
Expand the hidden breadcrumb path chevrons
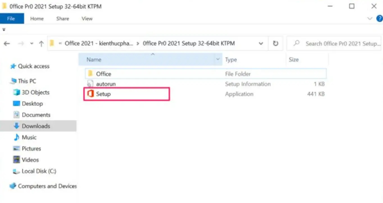tap(60, 43)
